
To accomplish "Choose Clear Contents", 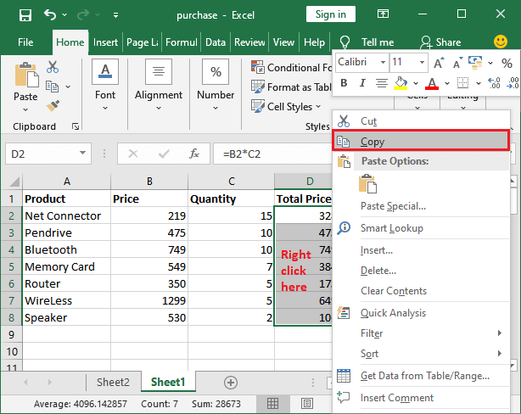I will pos(421,291).
